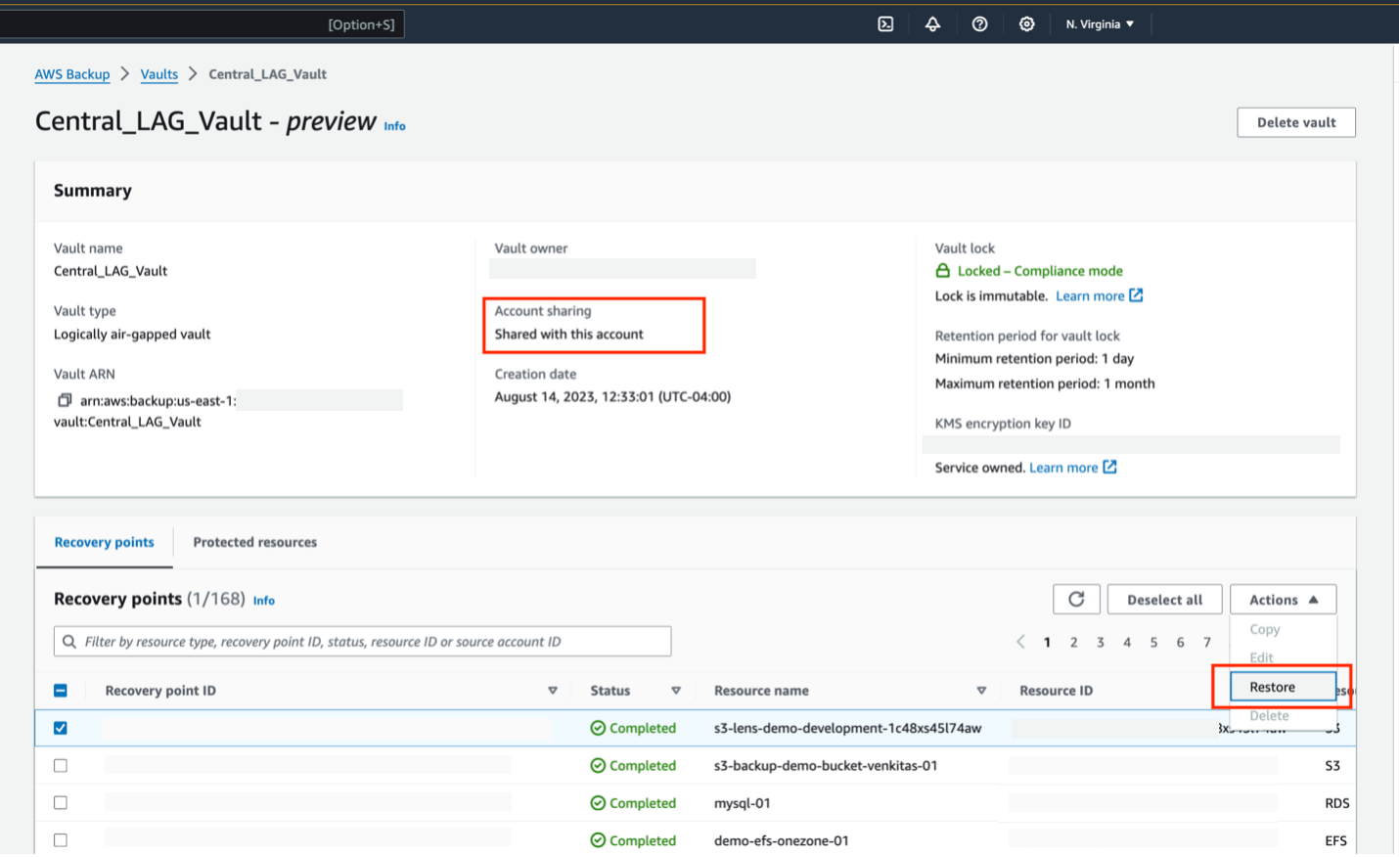Go to page 7 of recovery points
1399x857 pixels.
pos(1207,642)
